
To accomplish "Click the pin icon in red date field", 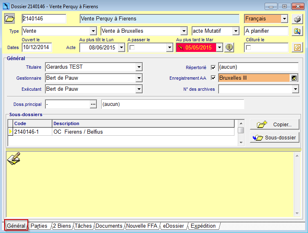I will coord(181,47).
